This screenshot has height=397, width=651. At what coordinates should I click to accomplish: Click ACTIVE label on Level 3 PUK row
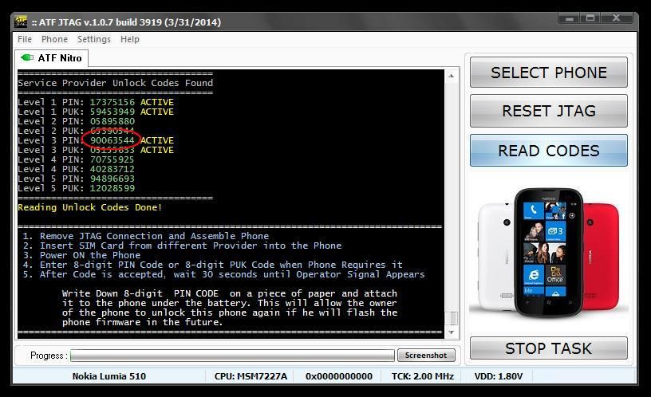coord(157,150)
